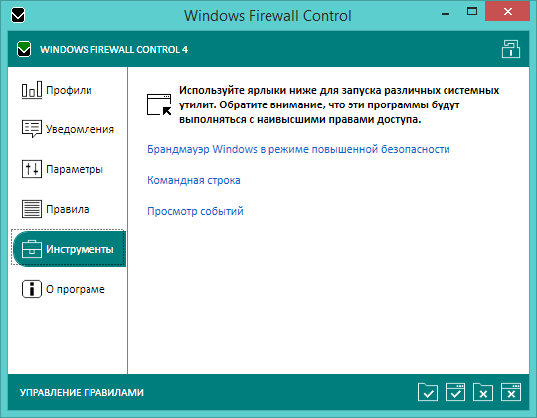
Task: Click the Уведомления speech bubble icon
Action: 32,129
